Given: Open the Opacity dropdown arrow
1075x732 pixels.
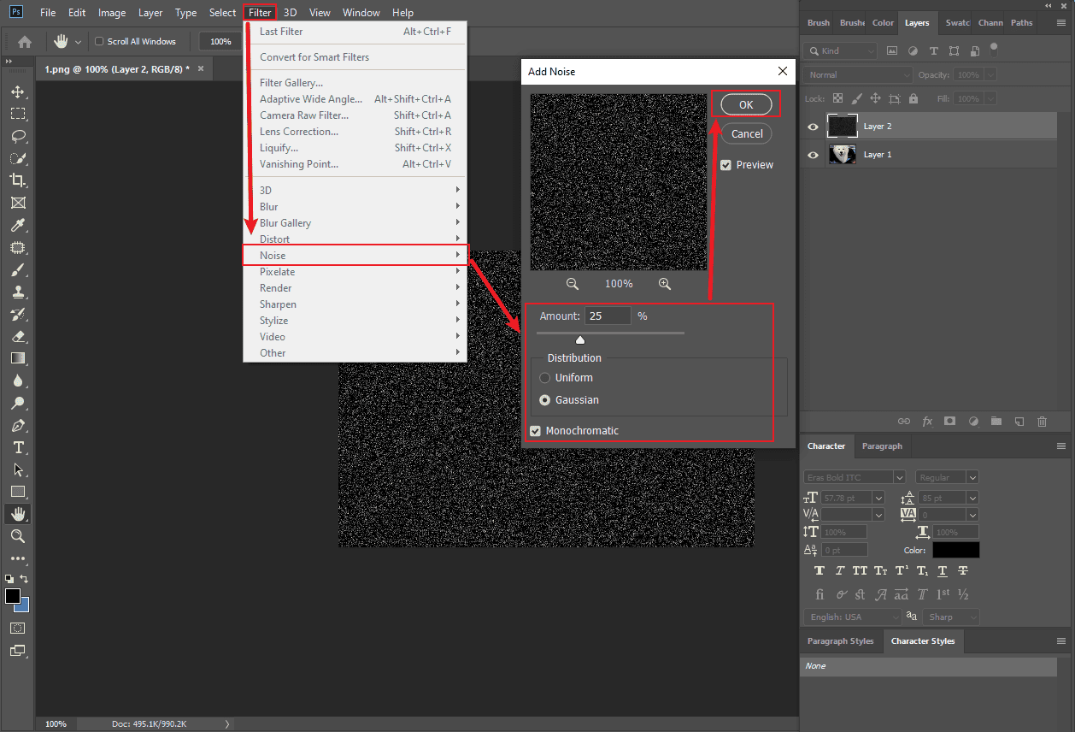Looking at the screenshot, I should click(990, 74).
